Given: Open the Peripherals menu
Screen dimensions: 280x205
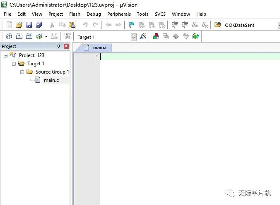Looking at the screenshot, I should tap(119, 14).
